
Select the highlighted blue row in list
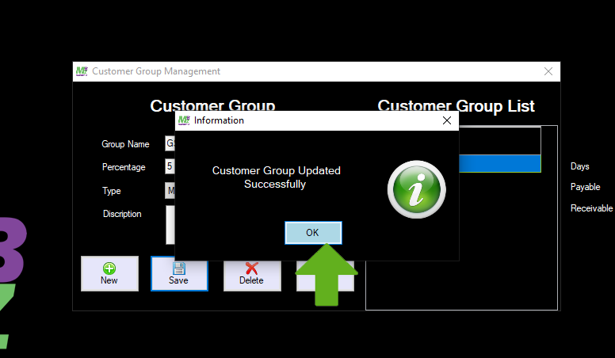499,164
